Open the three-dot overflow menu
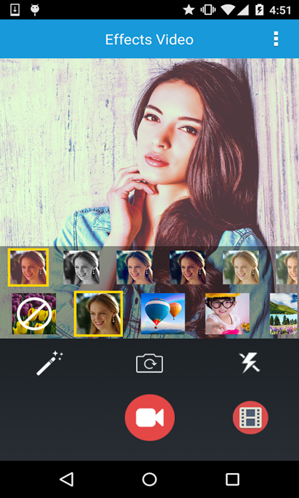This screenshot has height=498, width=299. coord(276,39)
